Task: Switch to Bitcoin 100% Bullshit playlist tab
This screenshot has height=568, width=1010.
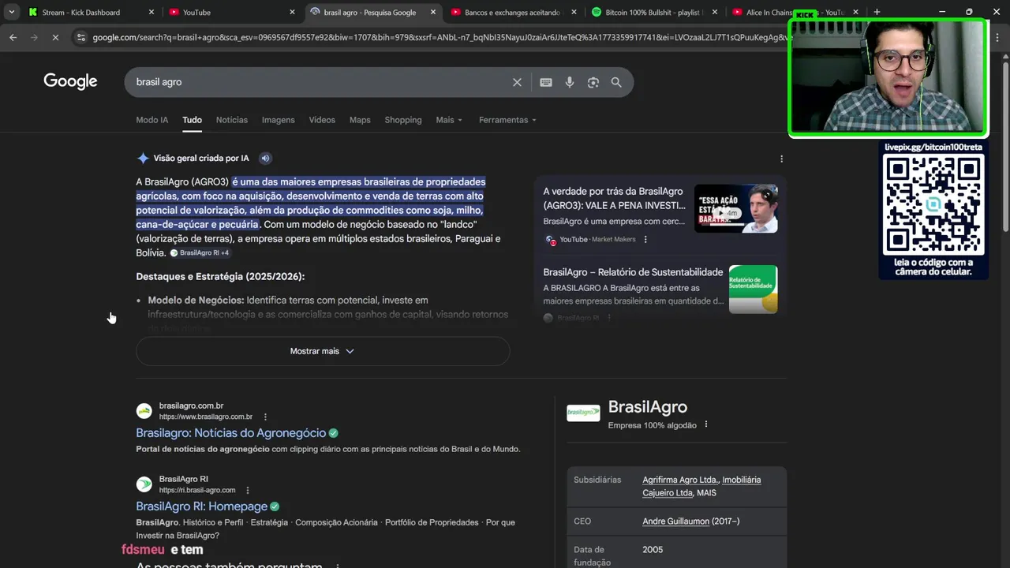Action: 654,13
